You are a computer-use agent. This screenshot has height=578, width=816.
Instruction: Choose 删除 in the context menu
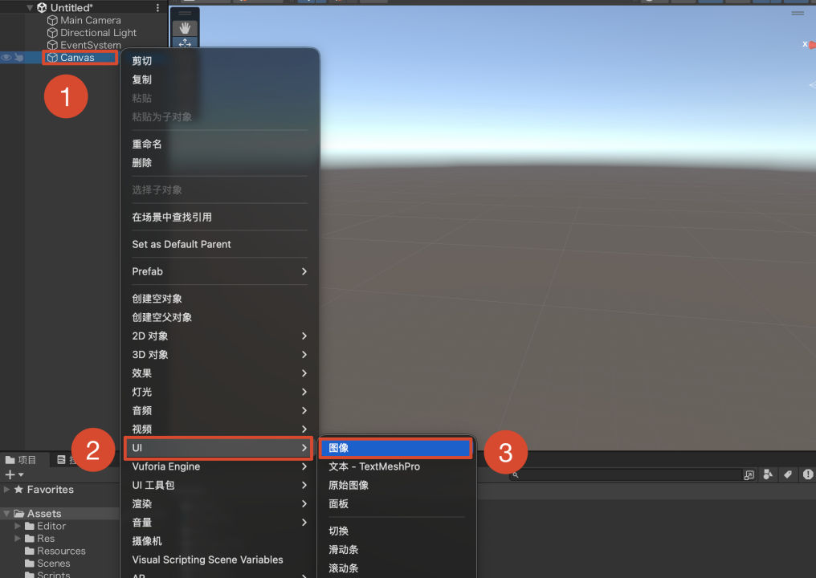click(219, 163)
